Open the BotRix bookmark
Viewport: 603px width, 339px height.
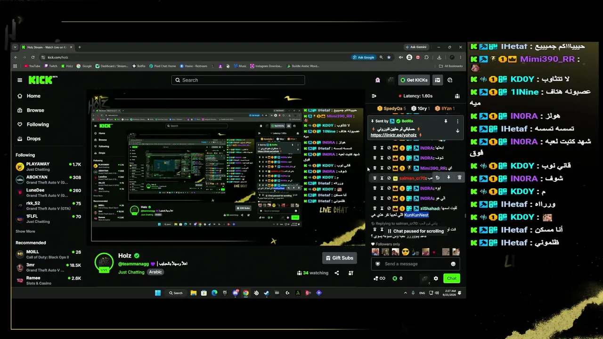point(139,66)
